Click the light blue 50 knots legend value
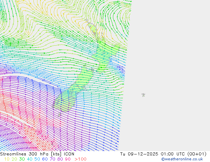 coord(37,159)
